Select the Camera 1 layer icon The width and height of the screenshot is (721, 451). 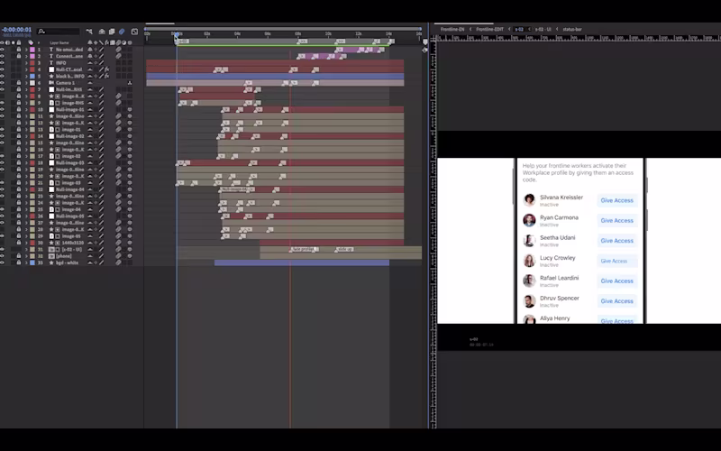click(51, 83)
